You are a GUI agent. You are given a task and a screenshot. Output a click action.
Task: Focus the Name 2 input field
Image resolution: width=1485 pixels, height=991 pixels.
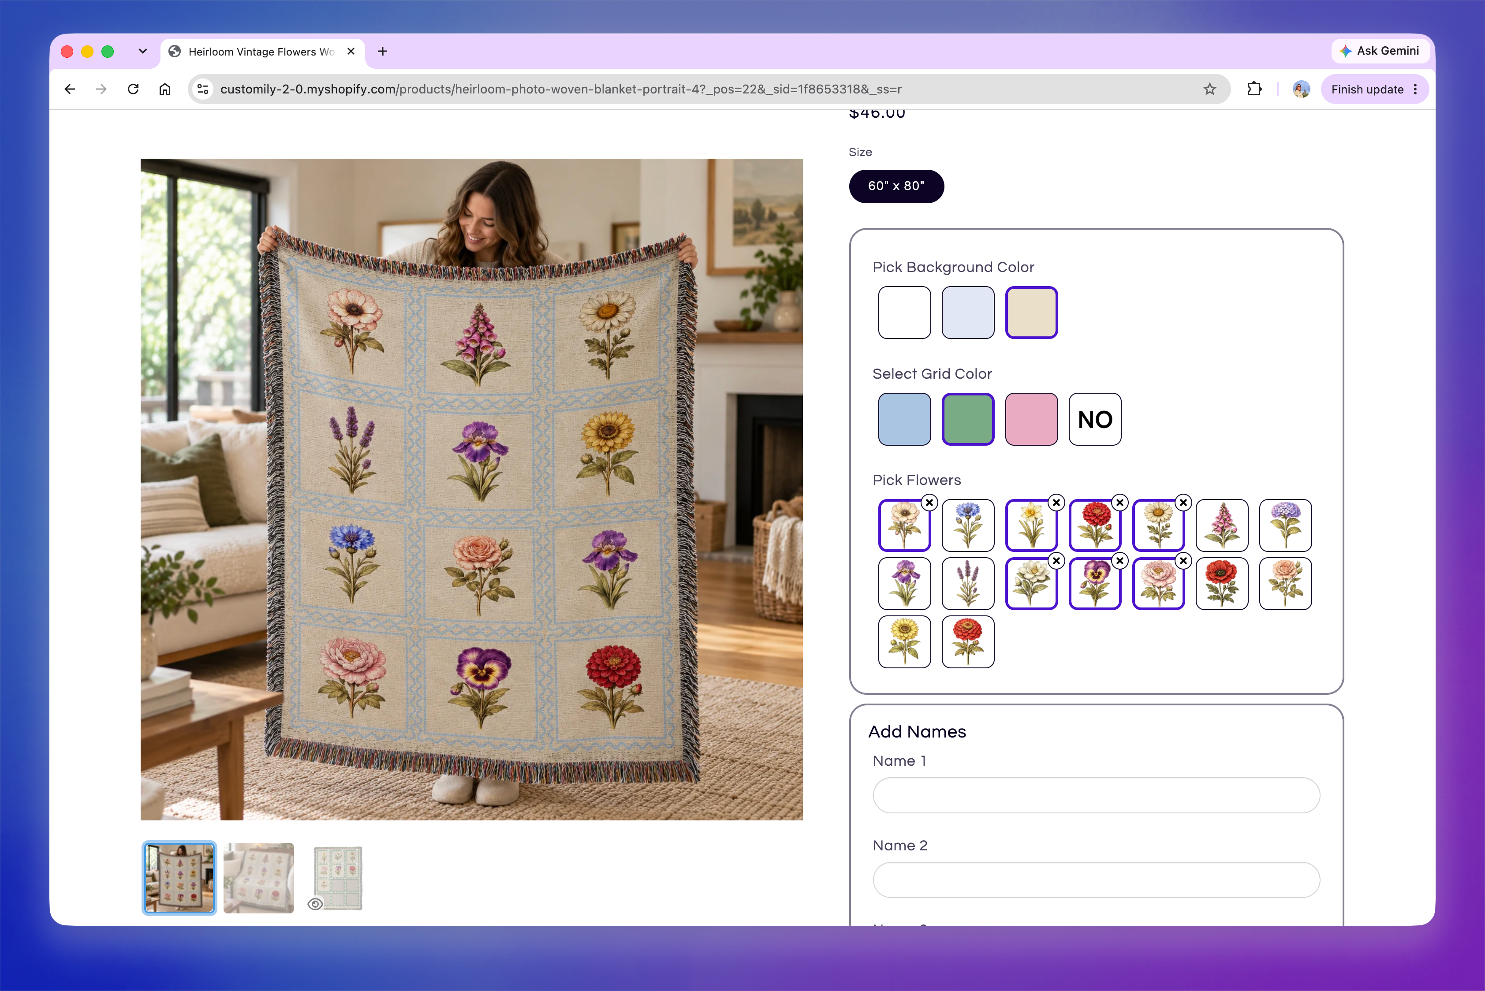(1096, 880)
